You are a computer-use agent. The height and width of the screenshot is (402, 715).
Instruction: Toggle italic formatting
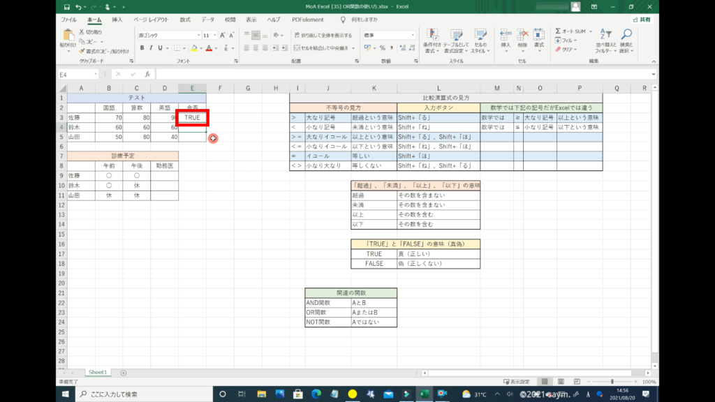pyautogui.click(x=151, y=48)
